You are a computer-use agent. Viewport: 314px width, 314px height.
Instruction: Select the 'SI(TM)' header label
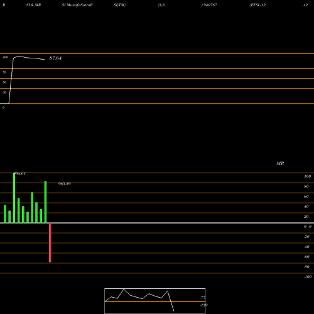[x=119, y=5]
